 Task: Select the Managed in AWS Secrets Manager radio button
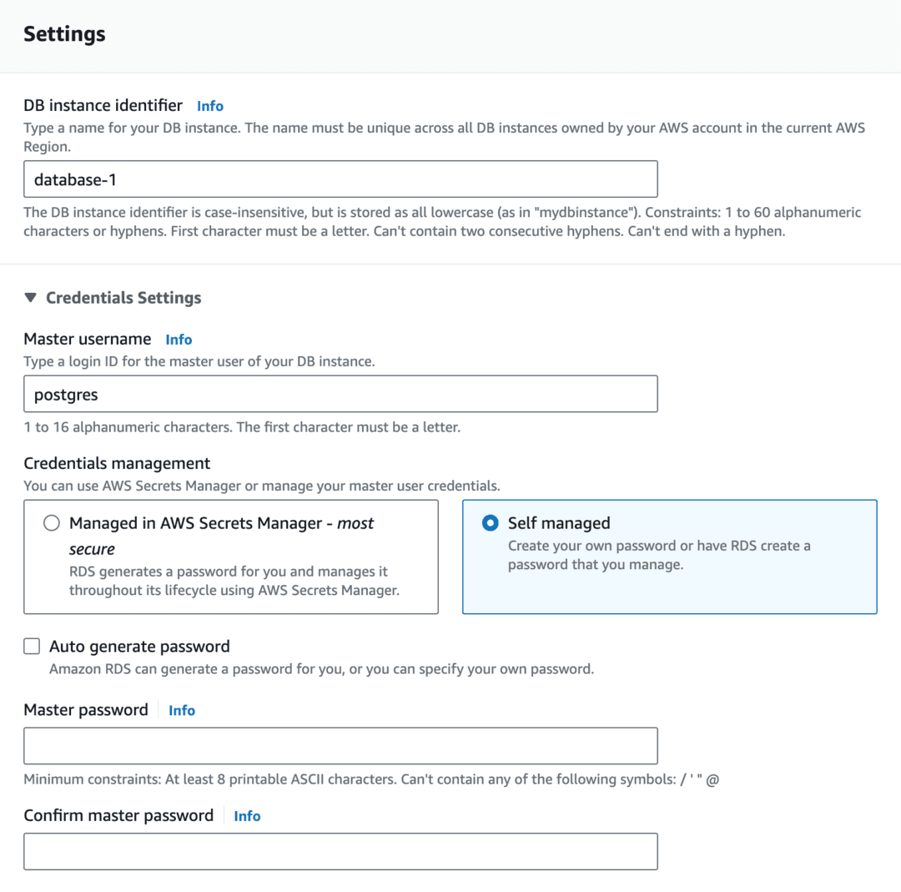pyautogui.click(x=51, y=522)
